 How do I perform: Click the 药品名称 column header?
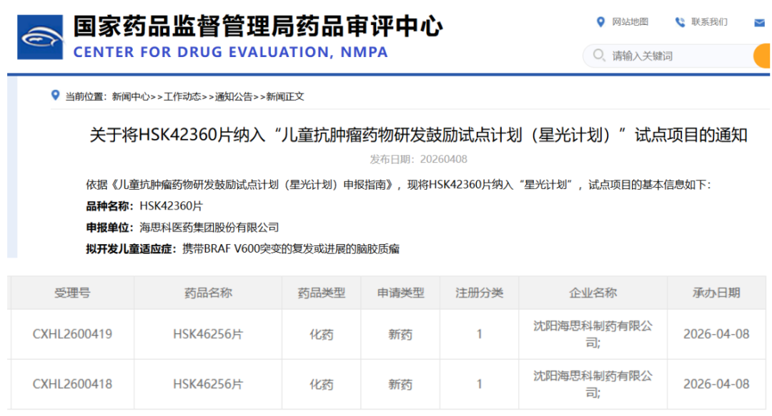point(208,293)
